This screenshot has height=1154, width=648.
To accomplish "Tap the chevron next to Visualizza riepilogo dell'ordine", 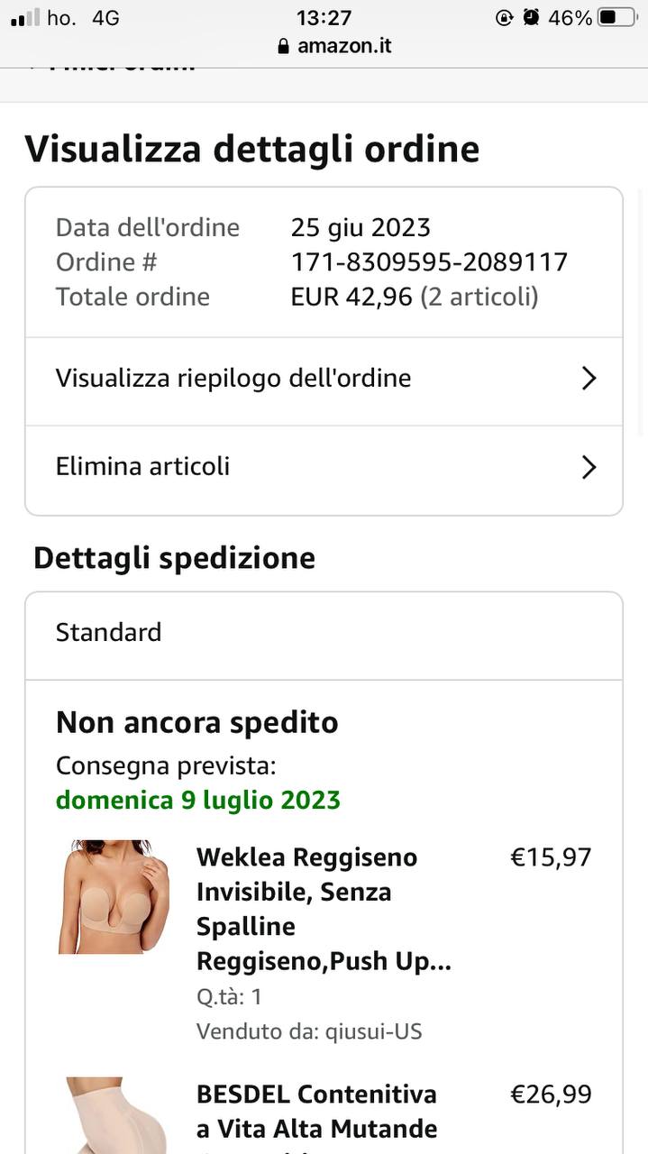I will point(589,379).
